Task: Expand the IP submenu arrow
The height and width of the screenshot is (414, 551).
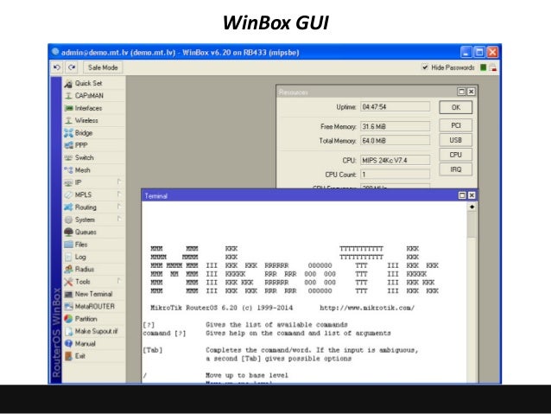Action: [119, 182]
